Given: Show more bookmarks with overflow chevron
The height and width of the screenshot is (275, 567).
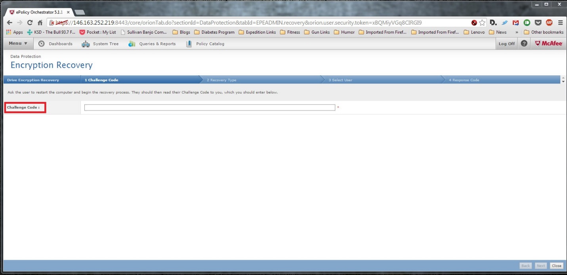Looking at the screenshot, I should 517,32.
